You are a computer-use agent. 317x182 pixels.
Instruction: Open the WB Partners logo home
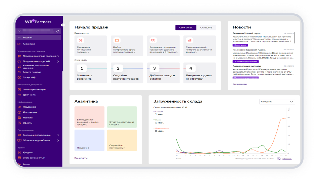click(x=38, y=21)
